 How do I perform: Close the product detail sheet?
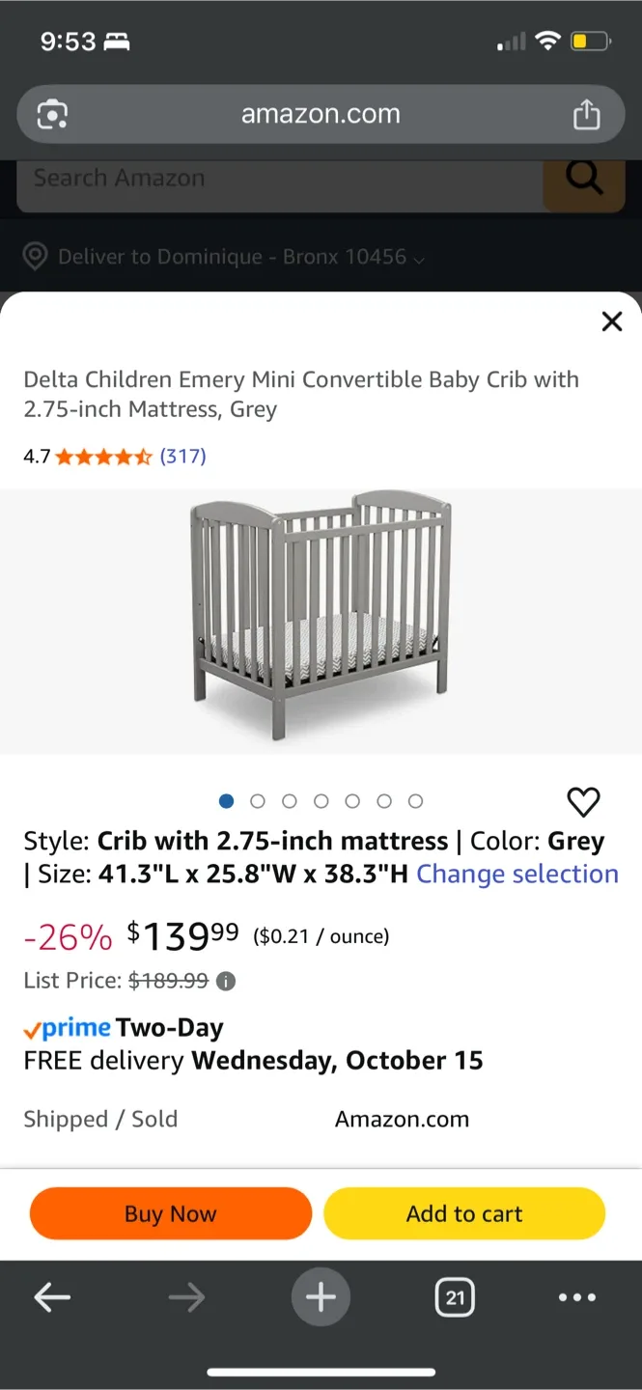tap(612, 321)
